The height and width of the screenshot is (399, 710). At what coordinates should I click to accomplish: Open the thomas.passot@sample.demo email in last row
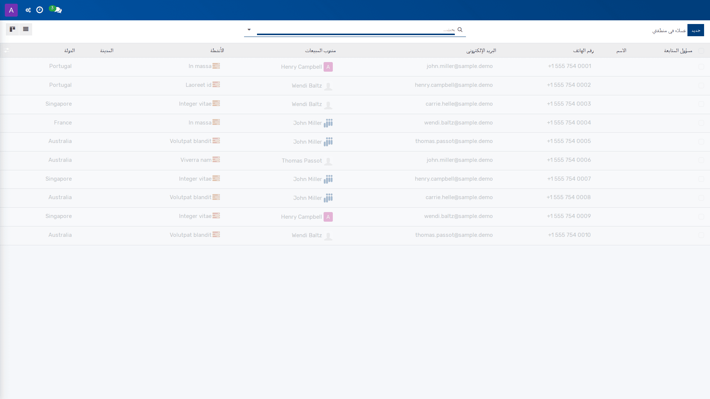point(454,235)
